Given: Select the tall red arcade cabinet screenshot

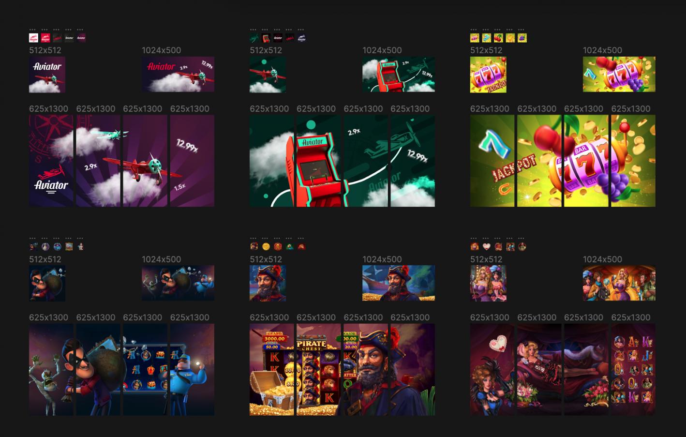Looking at the screenshot, I should pos(319,161).
